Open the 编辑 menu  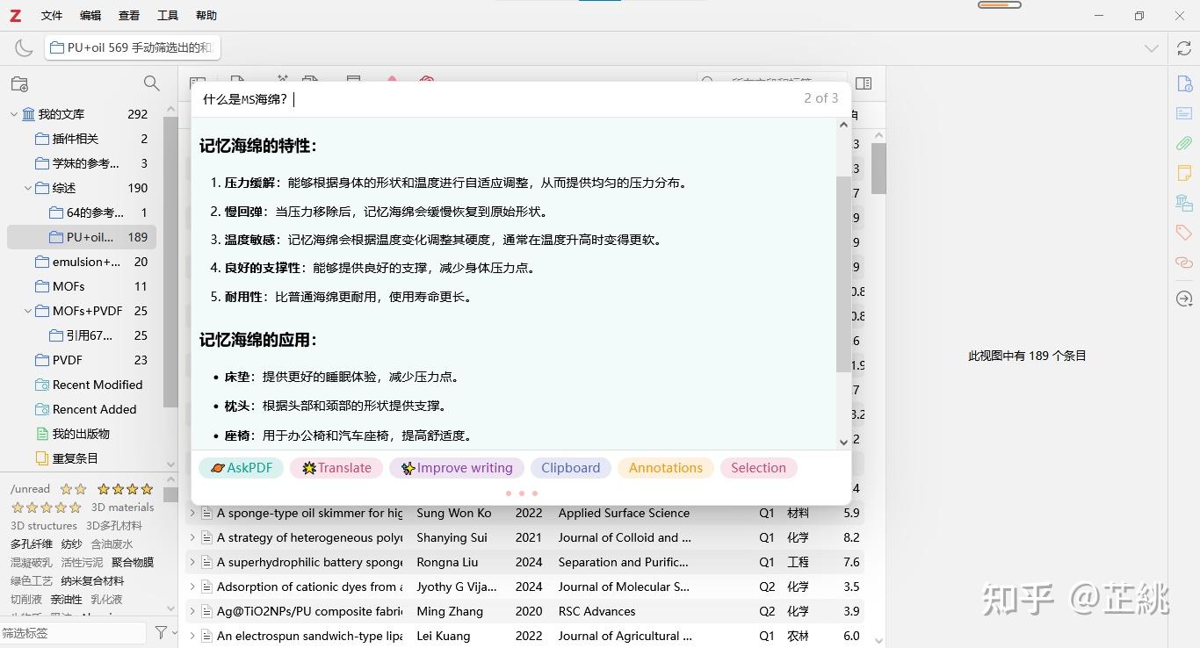(x=90, y=15)
